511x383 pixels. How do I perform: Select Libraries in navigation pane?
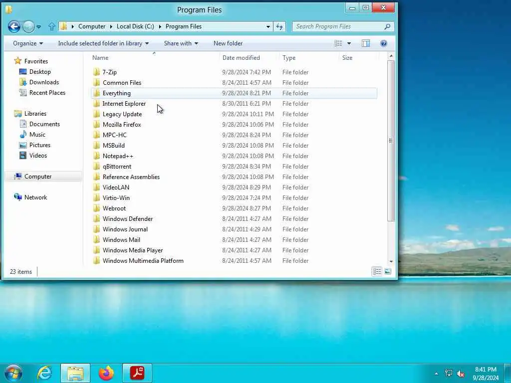30,113
